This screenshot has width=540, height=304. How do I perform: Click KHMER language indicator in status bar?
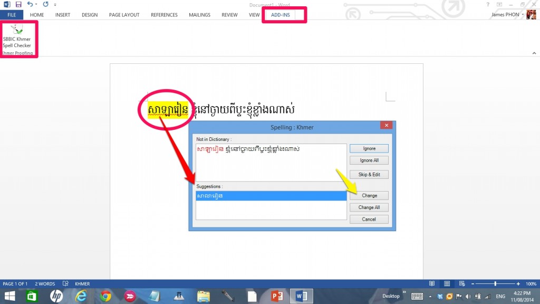point(82,283)
